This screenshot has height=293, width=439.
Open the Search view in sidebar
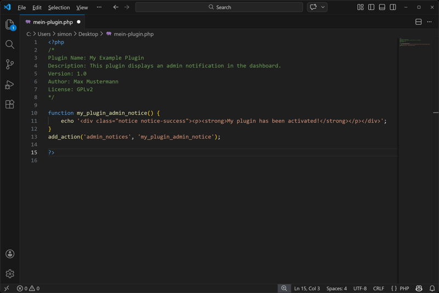click(x=10, y=44)
